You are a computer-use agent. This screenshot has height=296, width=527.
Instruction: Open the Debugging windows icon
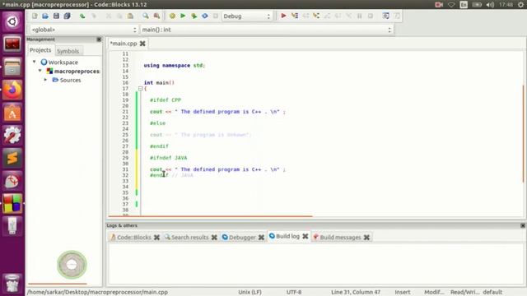coord(386,16)
